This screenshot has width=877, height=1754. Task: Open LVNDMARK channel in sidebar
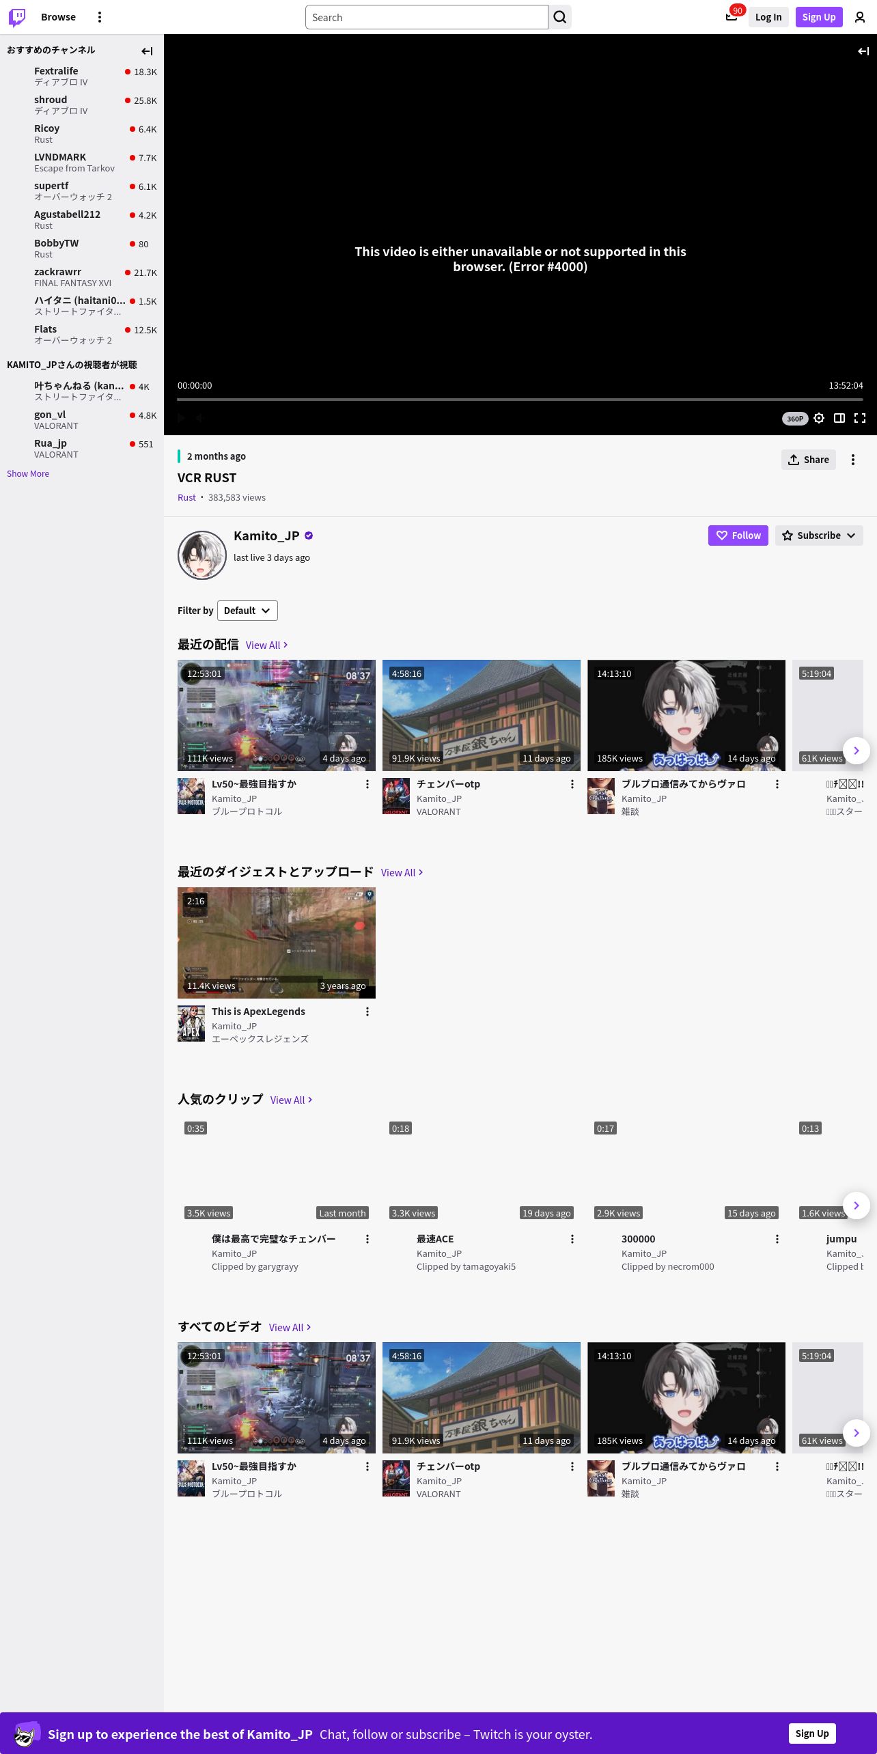(82, 162)
